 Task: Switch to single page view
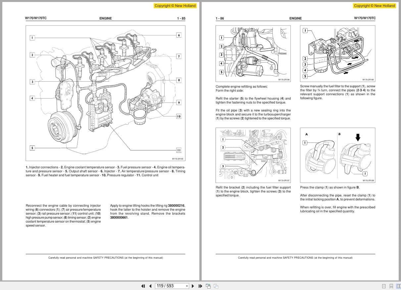click(x=383, y=286)
